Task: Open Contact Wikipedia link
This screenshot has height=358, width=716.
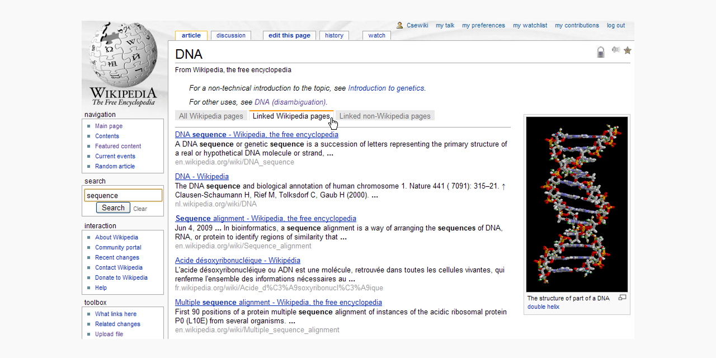Action: [x=119, y=267]
